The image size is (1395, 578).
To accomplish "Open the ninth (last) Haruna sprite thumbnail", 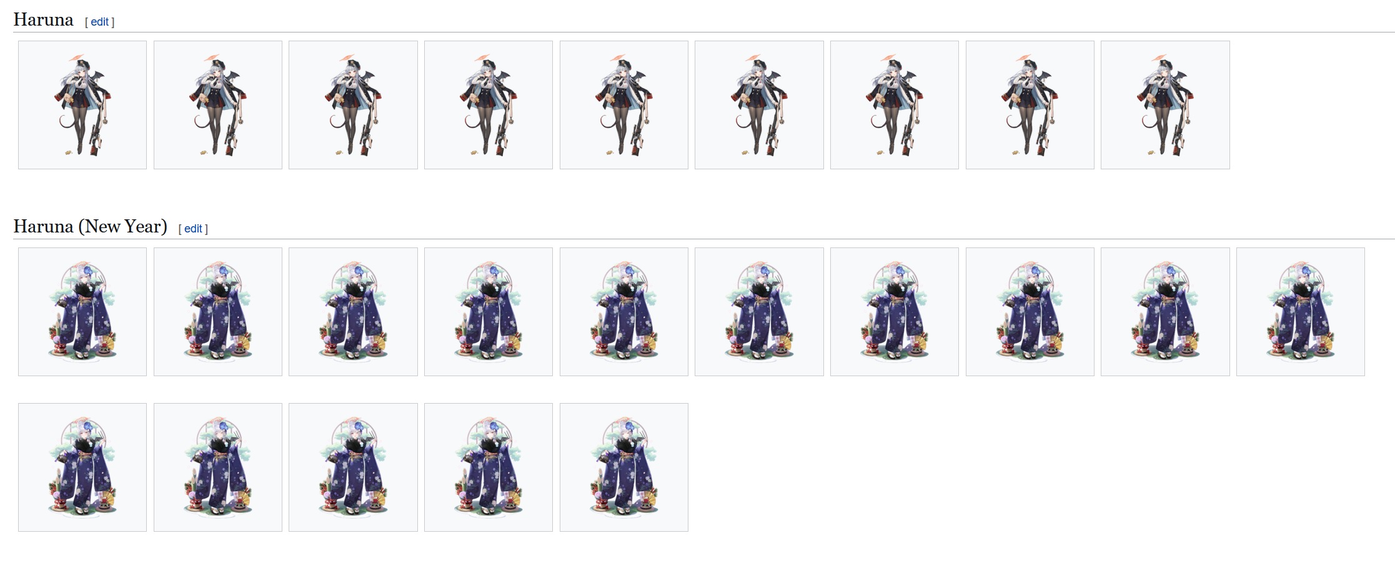I will click(x=1165, y=105).
